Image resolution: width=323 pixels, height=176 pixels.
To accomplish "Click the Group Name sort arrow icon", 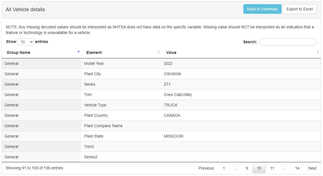I will pyautogui.click(x=79, y=52).
